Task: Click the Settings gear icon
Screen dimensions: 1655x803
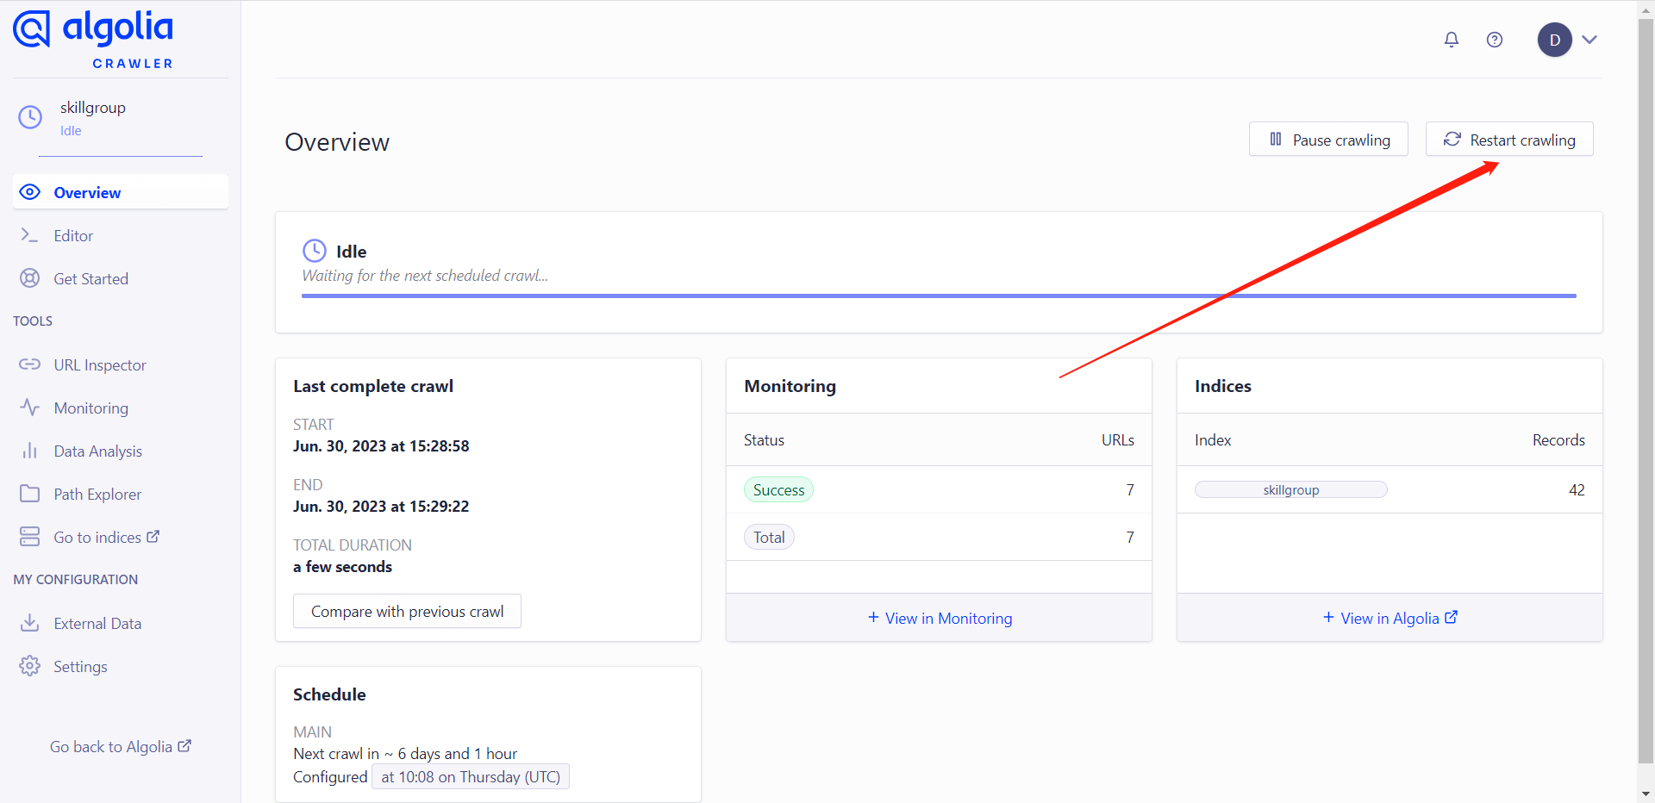Action: point(30,666)
